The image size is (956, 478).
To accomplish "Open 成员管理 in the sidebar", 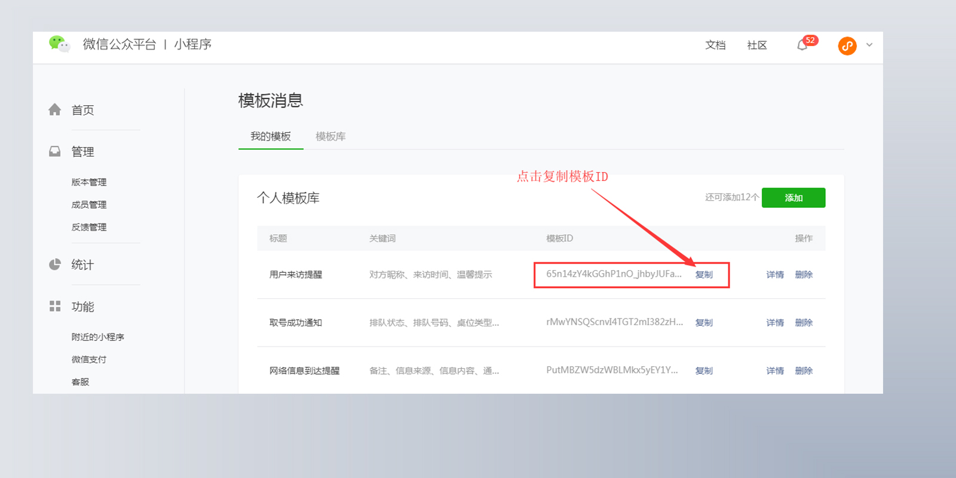I will click(89, 205).
